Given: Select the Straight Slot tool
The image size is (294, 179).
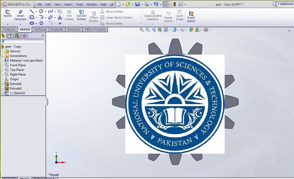Looking at the screenshot, I should (32, 23).
